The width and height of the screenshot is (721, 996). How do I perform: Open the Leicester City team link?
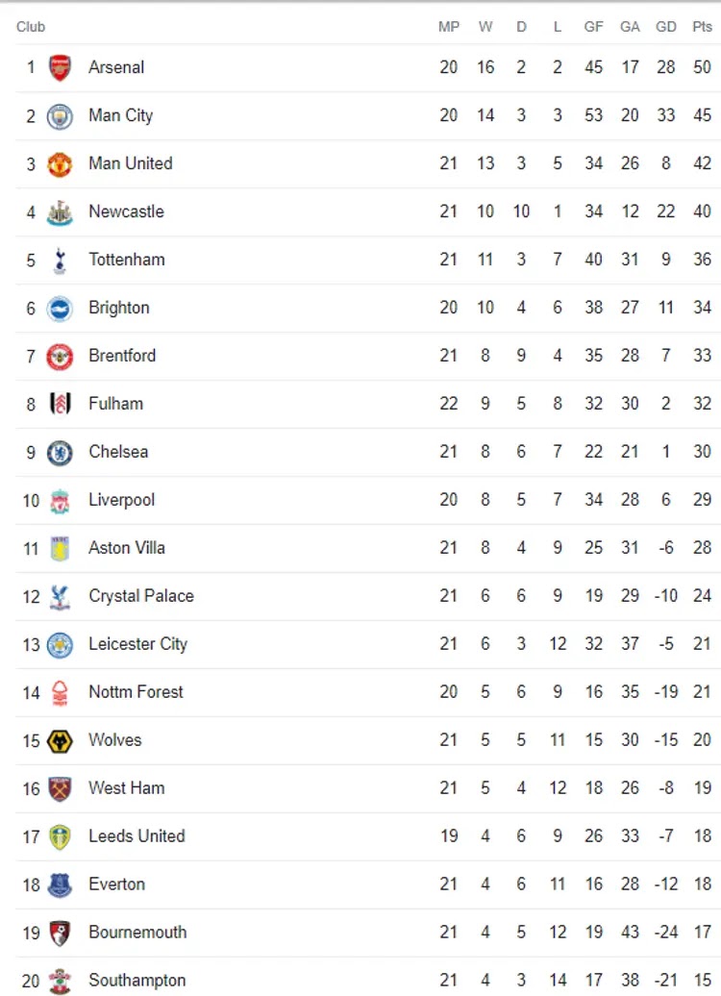point(137,644)
